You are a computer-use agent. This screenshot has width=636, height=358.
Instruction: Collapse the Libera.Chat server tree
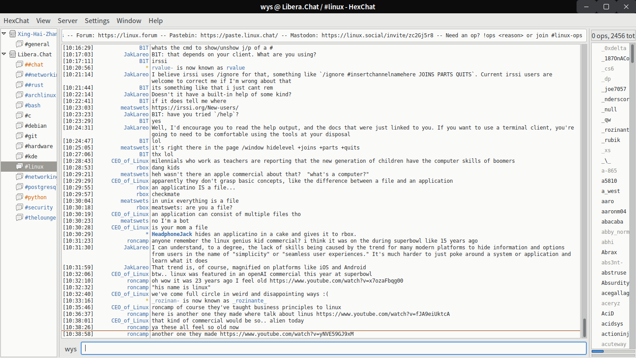point(4,55)
